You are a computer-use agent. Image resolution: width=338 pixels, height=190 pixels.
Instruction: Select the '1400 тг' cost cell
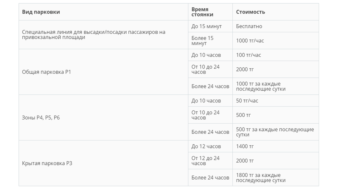click(276, 146)
